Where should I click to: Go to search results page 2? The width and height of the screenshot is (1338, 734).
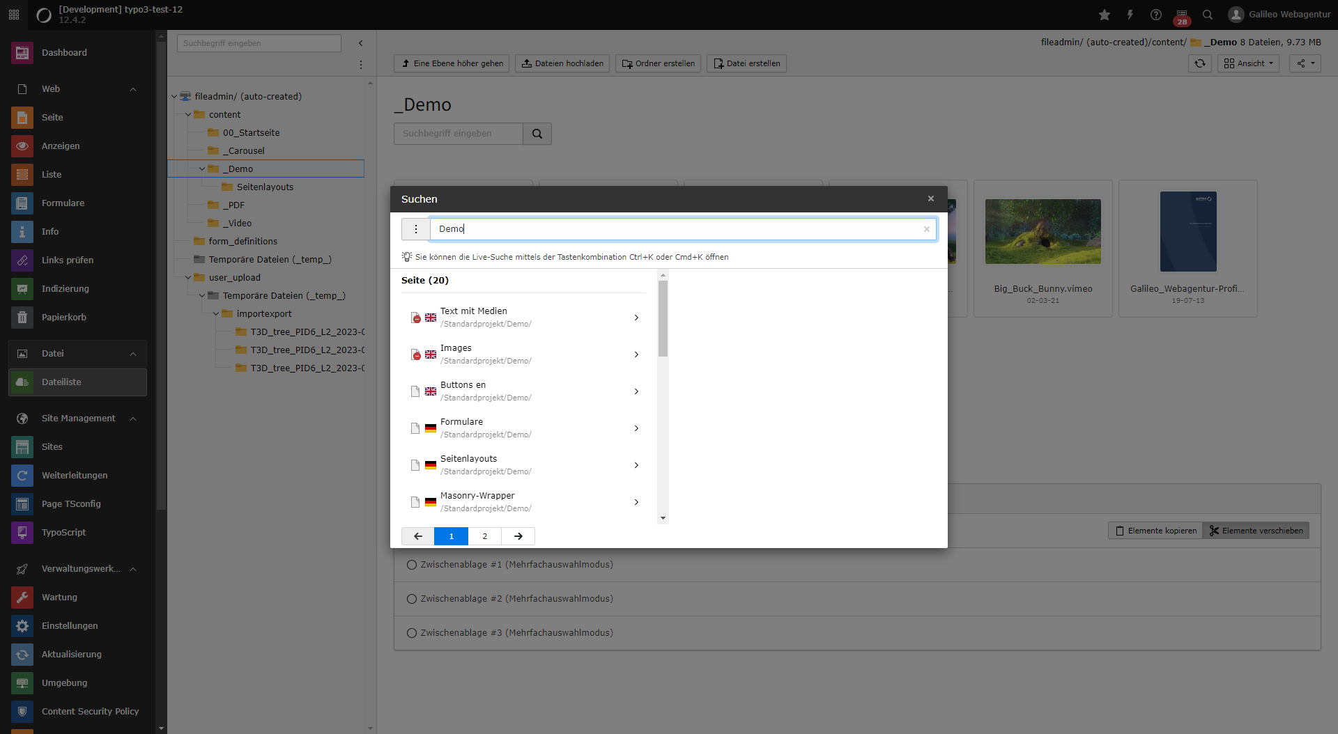pos(484,536)
